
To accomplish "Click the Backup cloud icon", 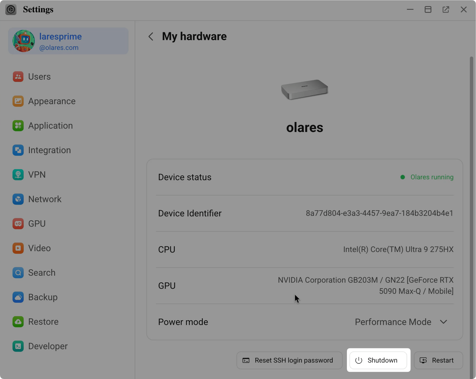I will (x=18, y=297).
